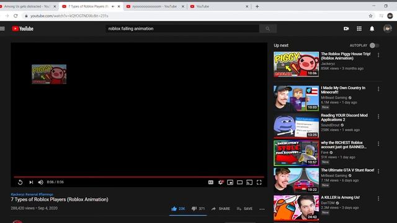
Task: Switch to the nyooooom YouTube tab
Action: pyautogui.click(x=154, y=6)
